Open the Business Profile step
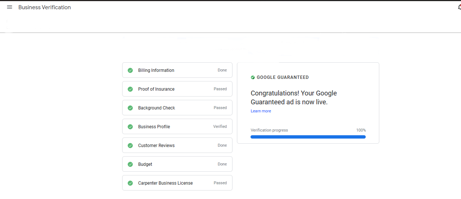This screenshot has width=461, height=199. point(177,126)
